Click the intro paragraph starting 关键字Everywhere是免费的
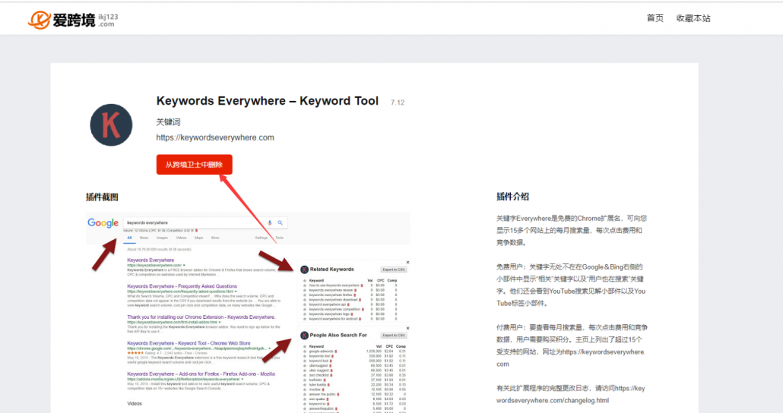This screenshot has height=413, width=783. (572, 230)
